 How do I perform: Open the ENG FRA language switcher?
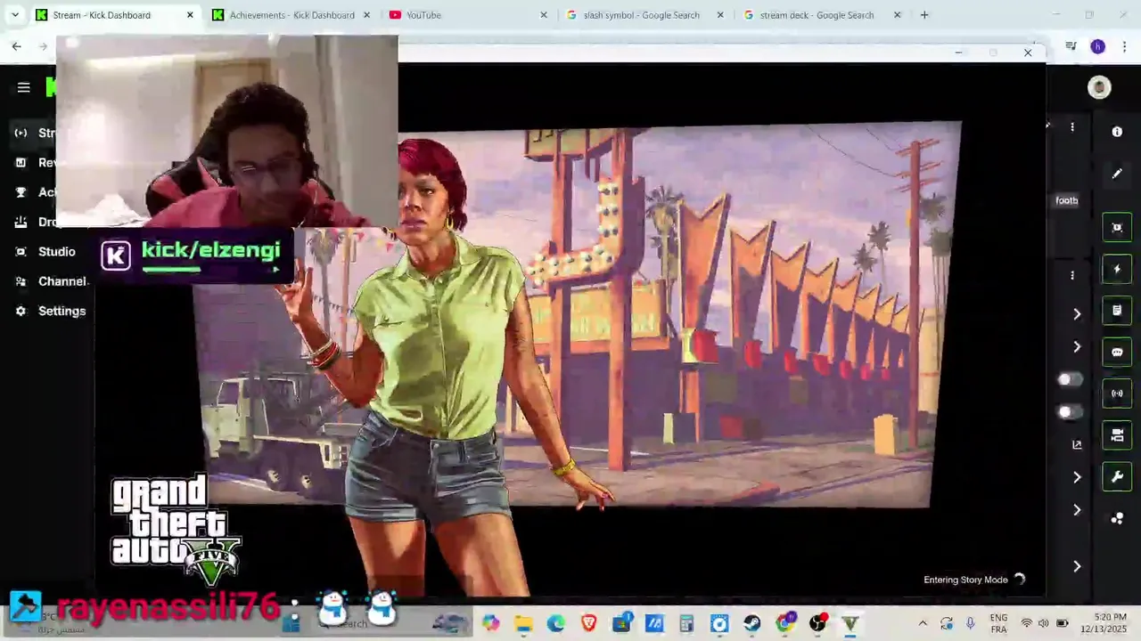998,623
